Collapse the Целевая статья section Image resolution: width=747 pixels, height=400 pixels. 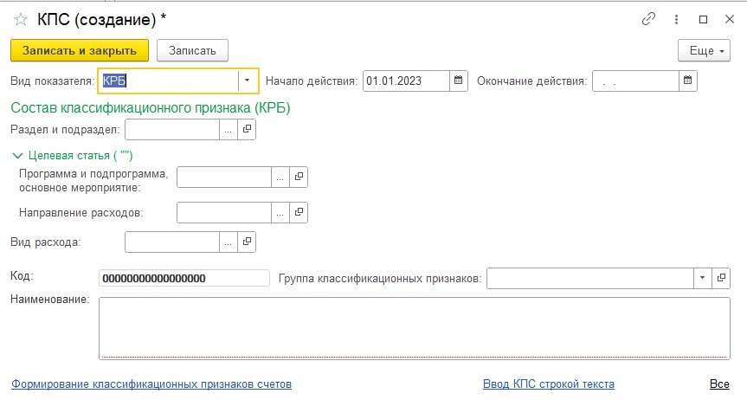[x=17, y=155]
